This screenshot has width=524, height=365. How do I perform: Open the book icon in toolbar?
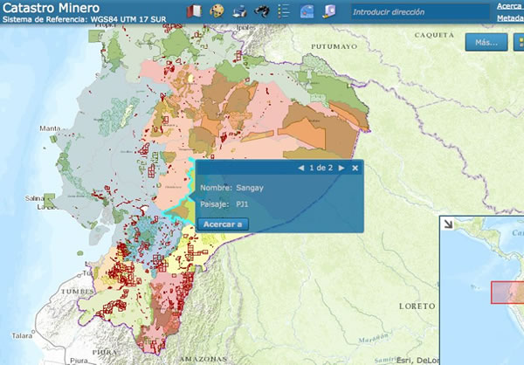(195, 11)
